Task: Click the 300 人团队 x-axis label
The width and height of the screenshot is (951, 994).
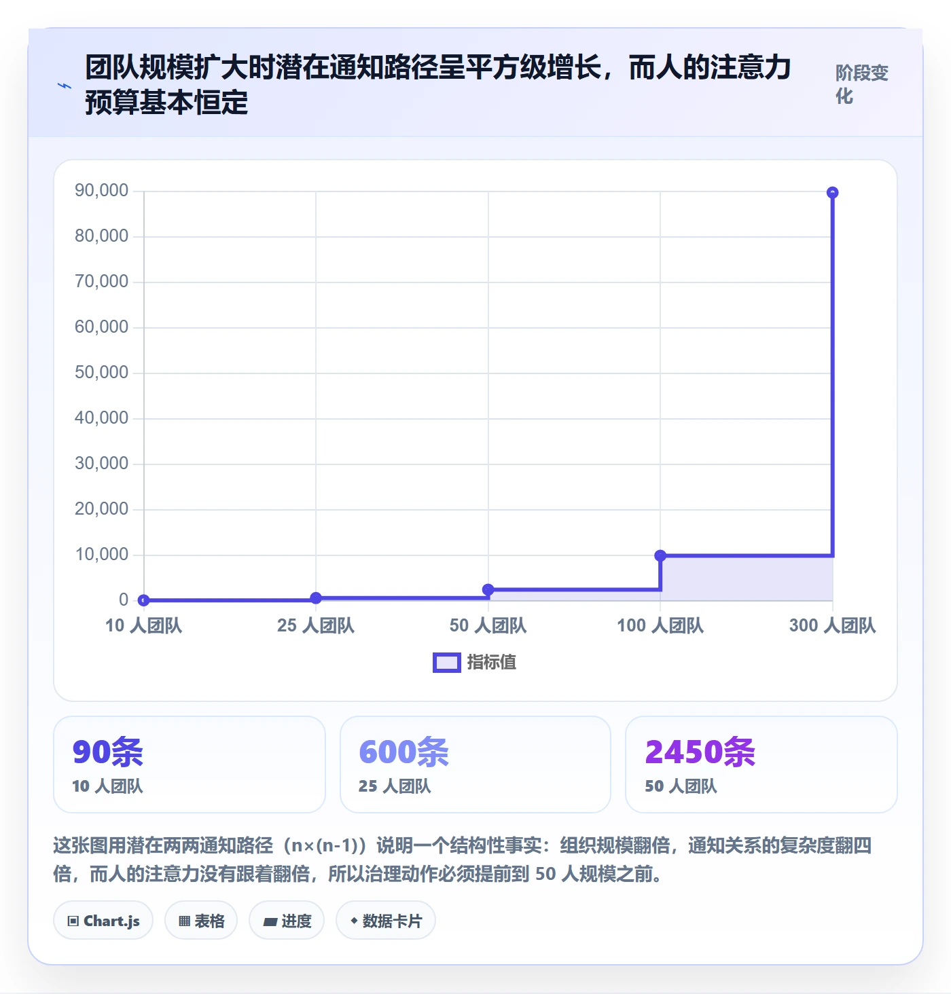Action: coord(833,625)
